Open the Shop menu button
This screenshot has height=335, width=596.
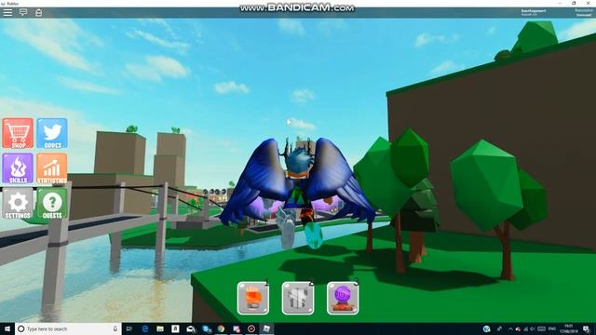(18, 133)
